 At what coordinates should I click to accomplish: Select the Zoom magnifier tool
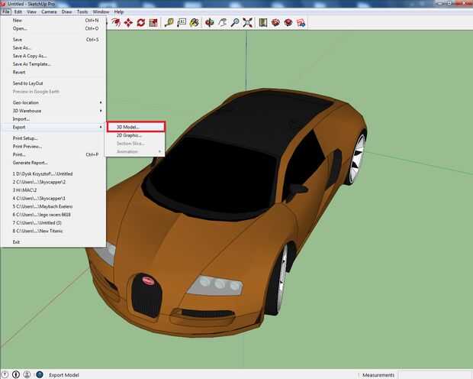tap(235, 22)
